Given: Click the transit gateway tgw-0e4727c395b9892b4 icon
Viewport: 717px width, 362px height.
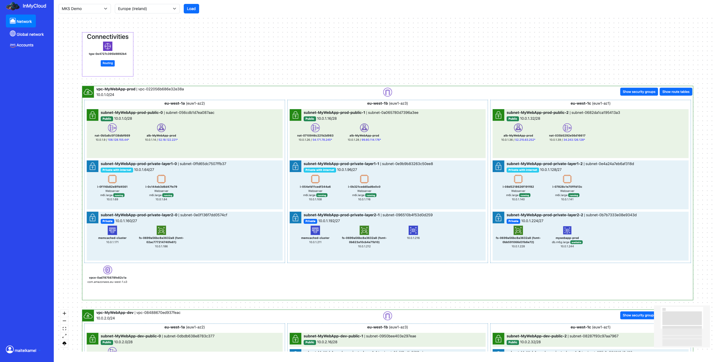Looking at the screenshot, I should [x=108, y=46].
